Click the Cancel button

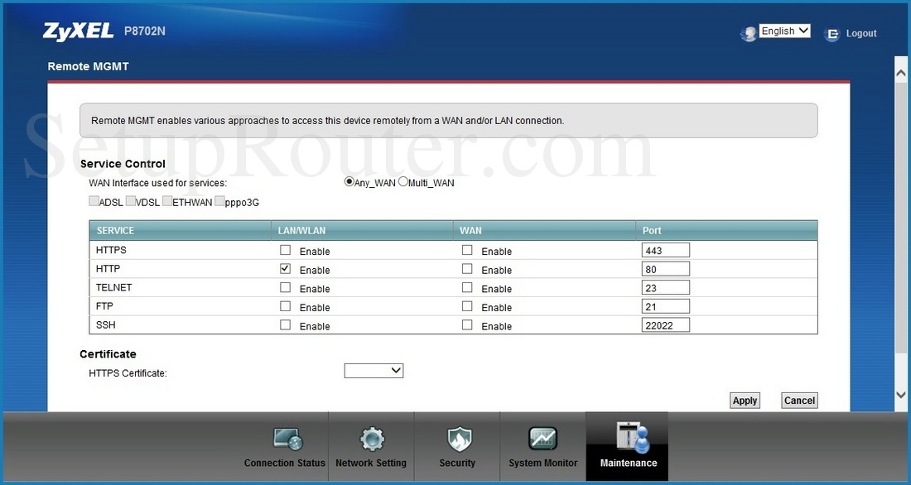(798, 400)
